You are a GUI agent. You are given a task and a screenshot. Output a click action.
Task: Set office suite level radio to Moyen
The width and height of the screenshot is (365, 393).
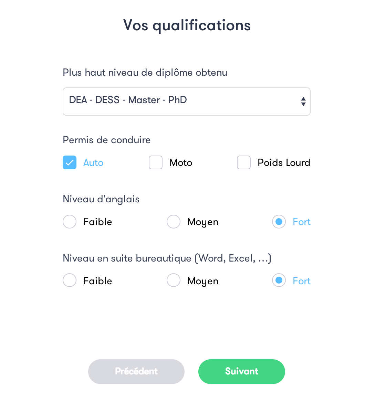click(x=174, y=281)
